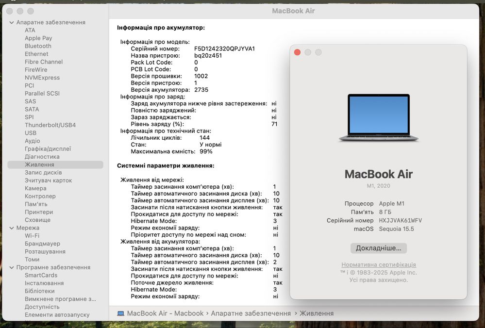Select ATA in the sidebar
This screenshot has height=328, width=485.
click(30, 30)
